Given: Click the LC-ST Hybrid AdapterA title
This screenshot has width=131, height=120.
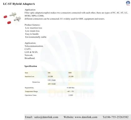Looking at the screenshot, I should (x=19, y=4).
